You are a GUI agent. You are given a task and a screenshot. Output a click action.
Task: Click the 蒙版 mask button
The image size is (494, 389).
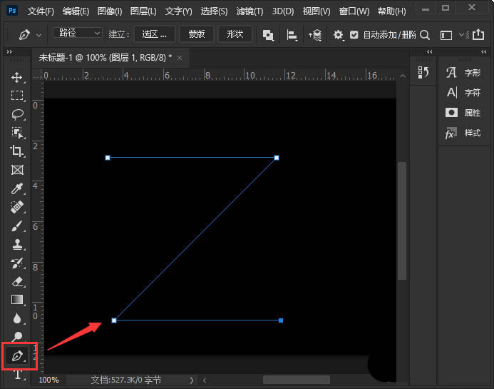pos(197,34)
